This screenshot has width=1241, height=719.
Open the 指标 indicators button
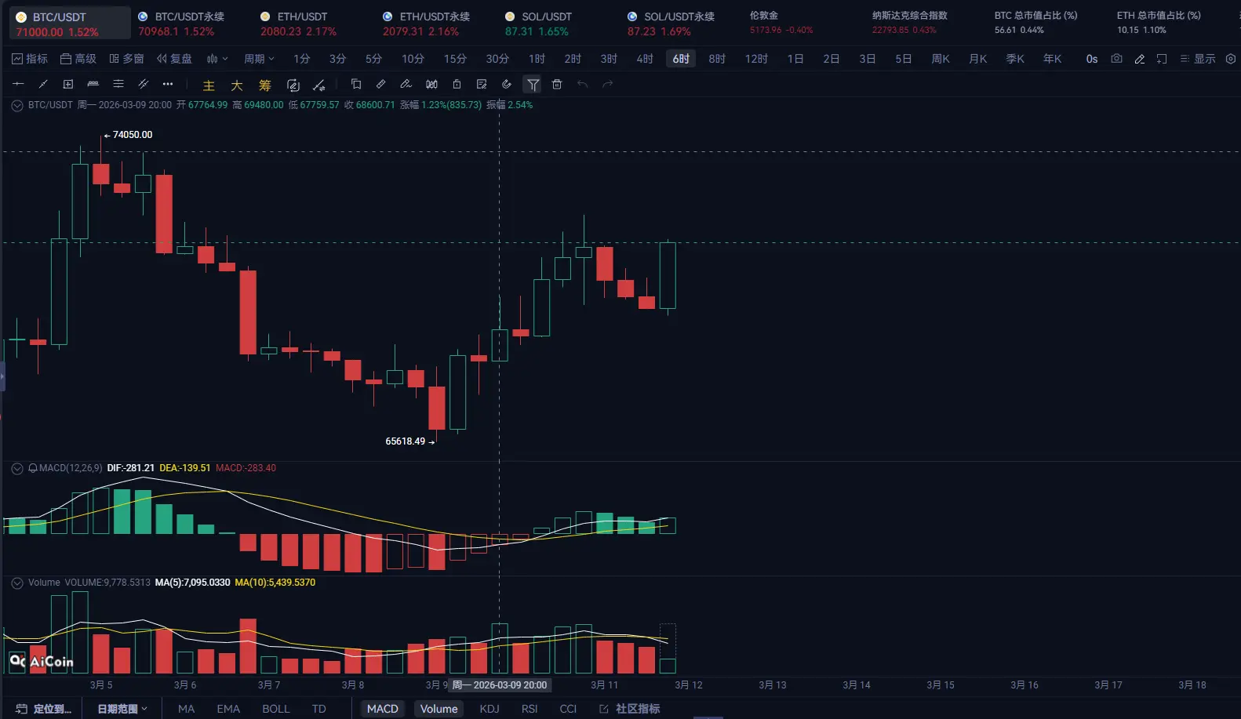pyautogui.click(x=30, y=59)
